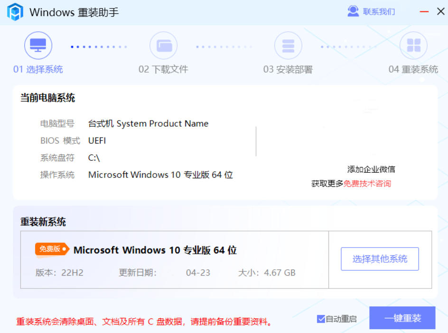
Task: Open the 联系我们 contact link
Action: [x=379, y=12]
